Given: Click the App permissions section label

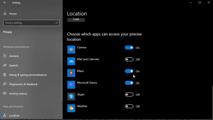Looking at the screenshot, I should pos(13,106).
